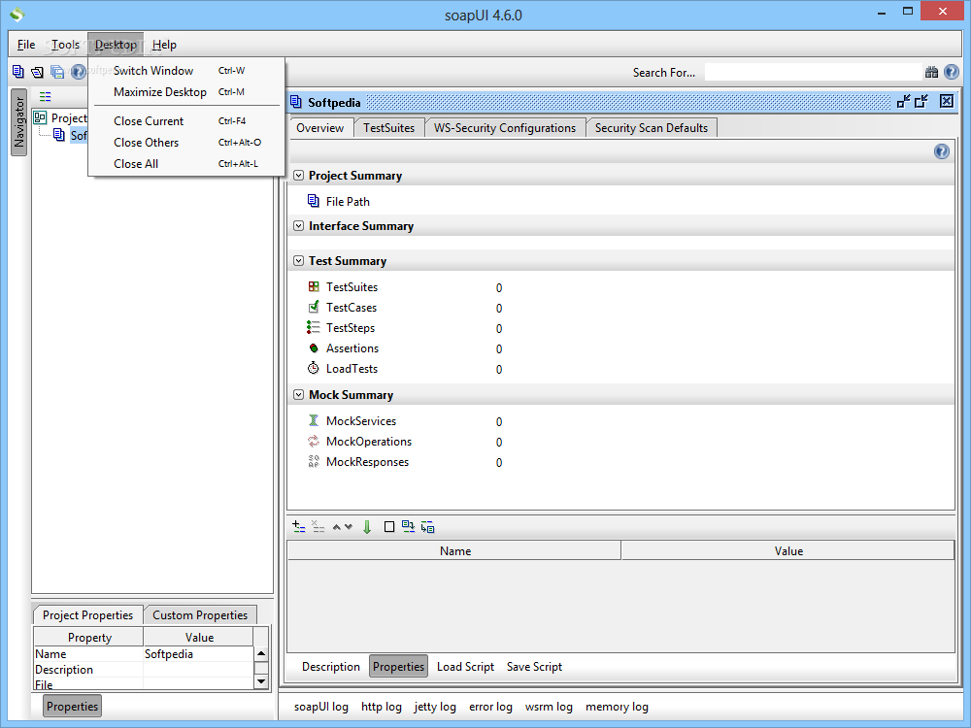
Task: Toggle the vertical Navigator tab
Action: point(19,122)
